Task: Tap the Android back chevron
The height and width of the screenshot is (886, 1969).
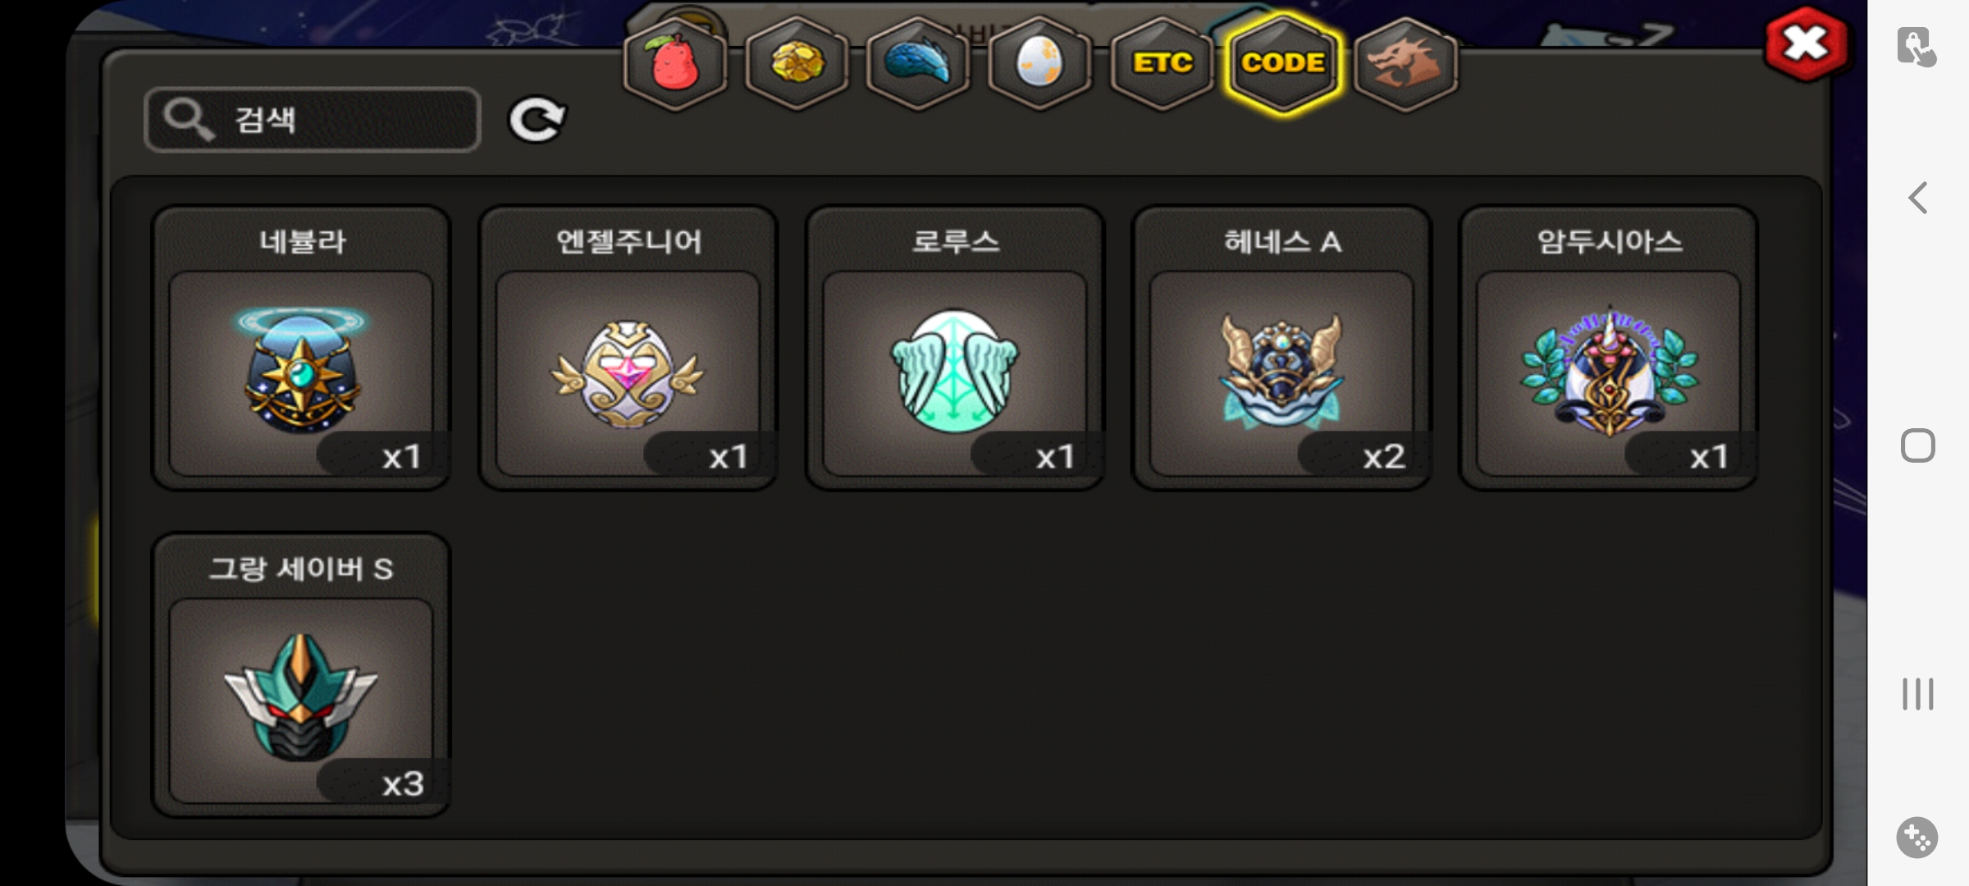Action: [1917, 198]
